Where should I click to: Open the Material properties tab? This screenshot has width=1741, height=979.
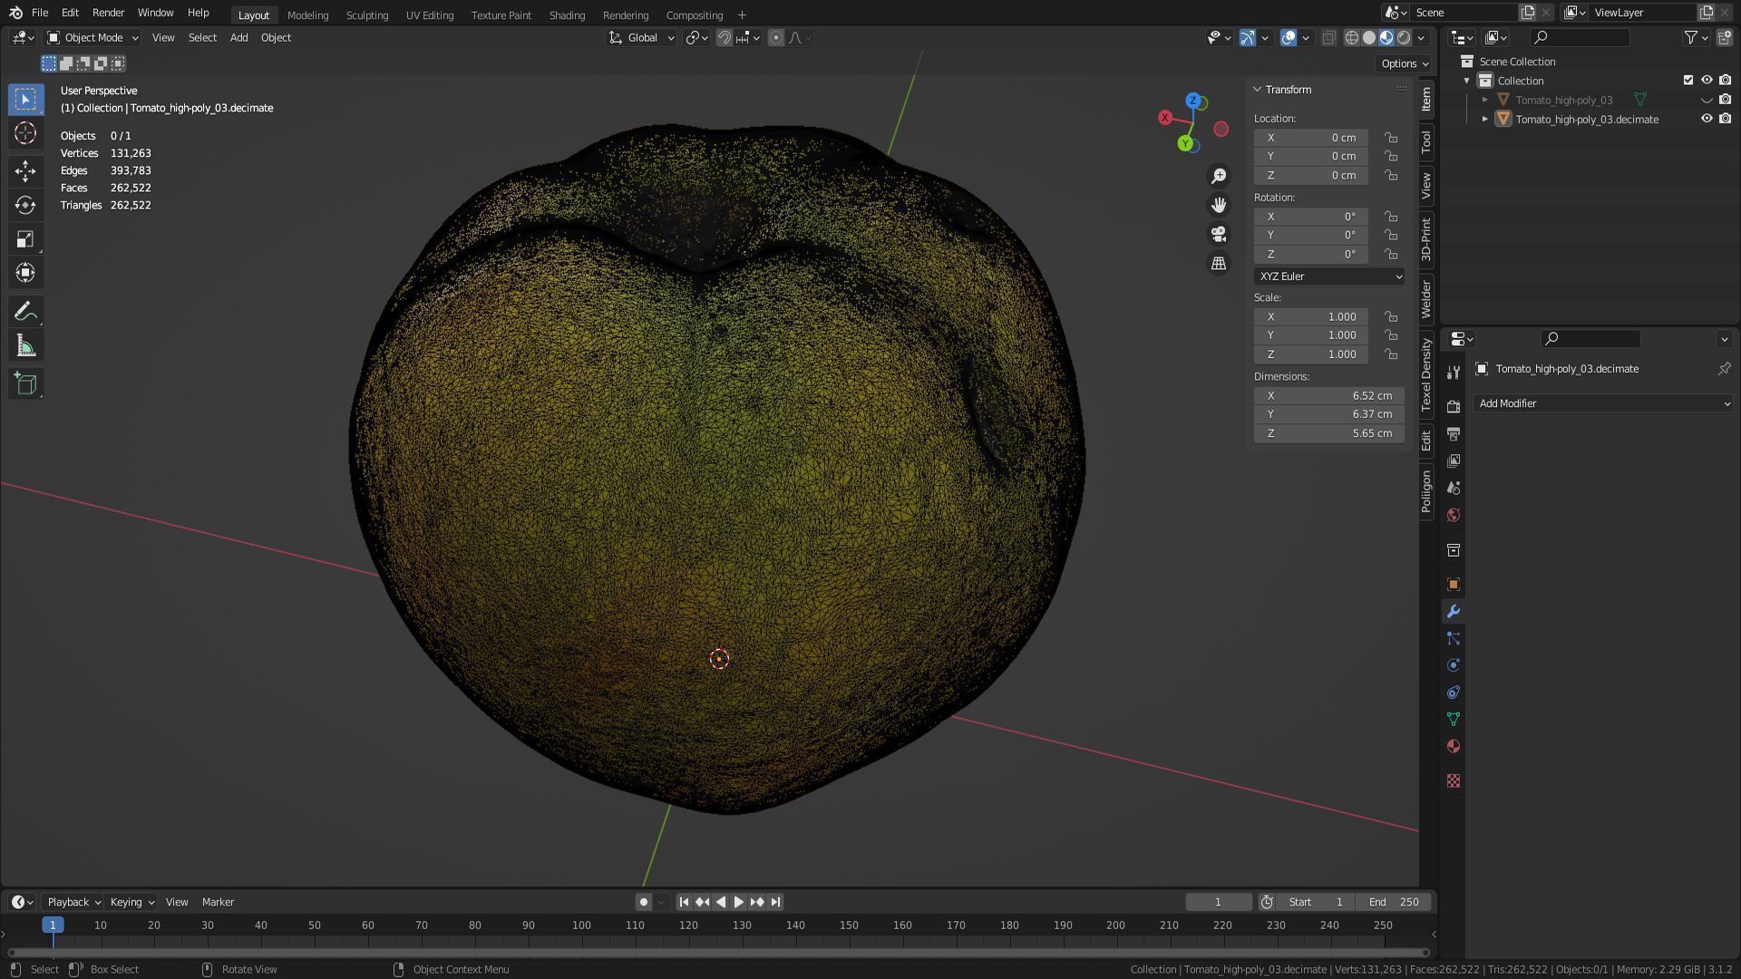tap(1454, 746)
